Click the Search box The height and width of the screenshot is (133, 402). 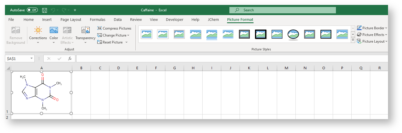pyautogui.click(x=282, y=10)
